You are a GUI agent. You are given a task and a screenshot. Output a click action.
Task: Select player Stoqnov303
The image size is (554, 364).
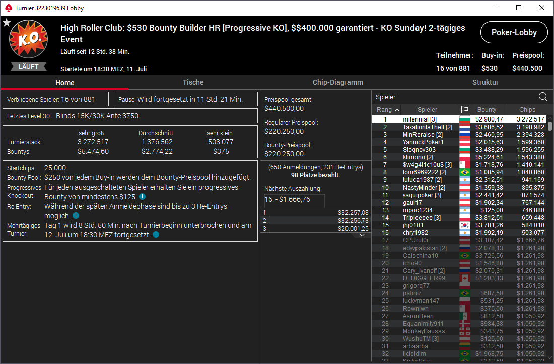point(459,150)
